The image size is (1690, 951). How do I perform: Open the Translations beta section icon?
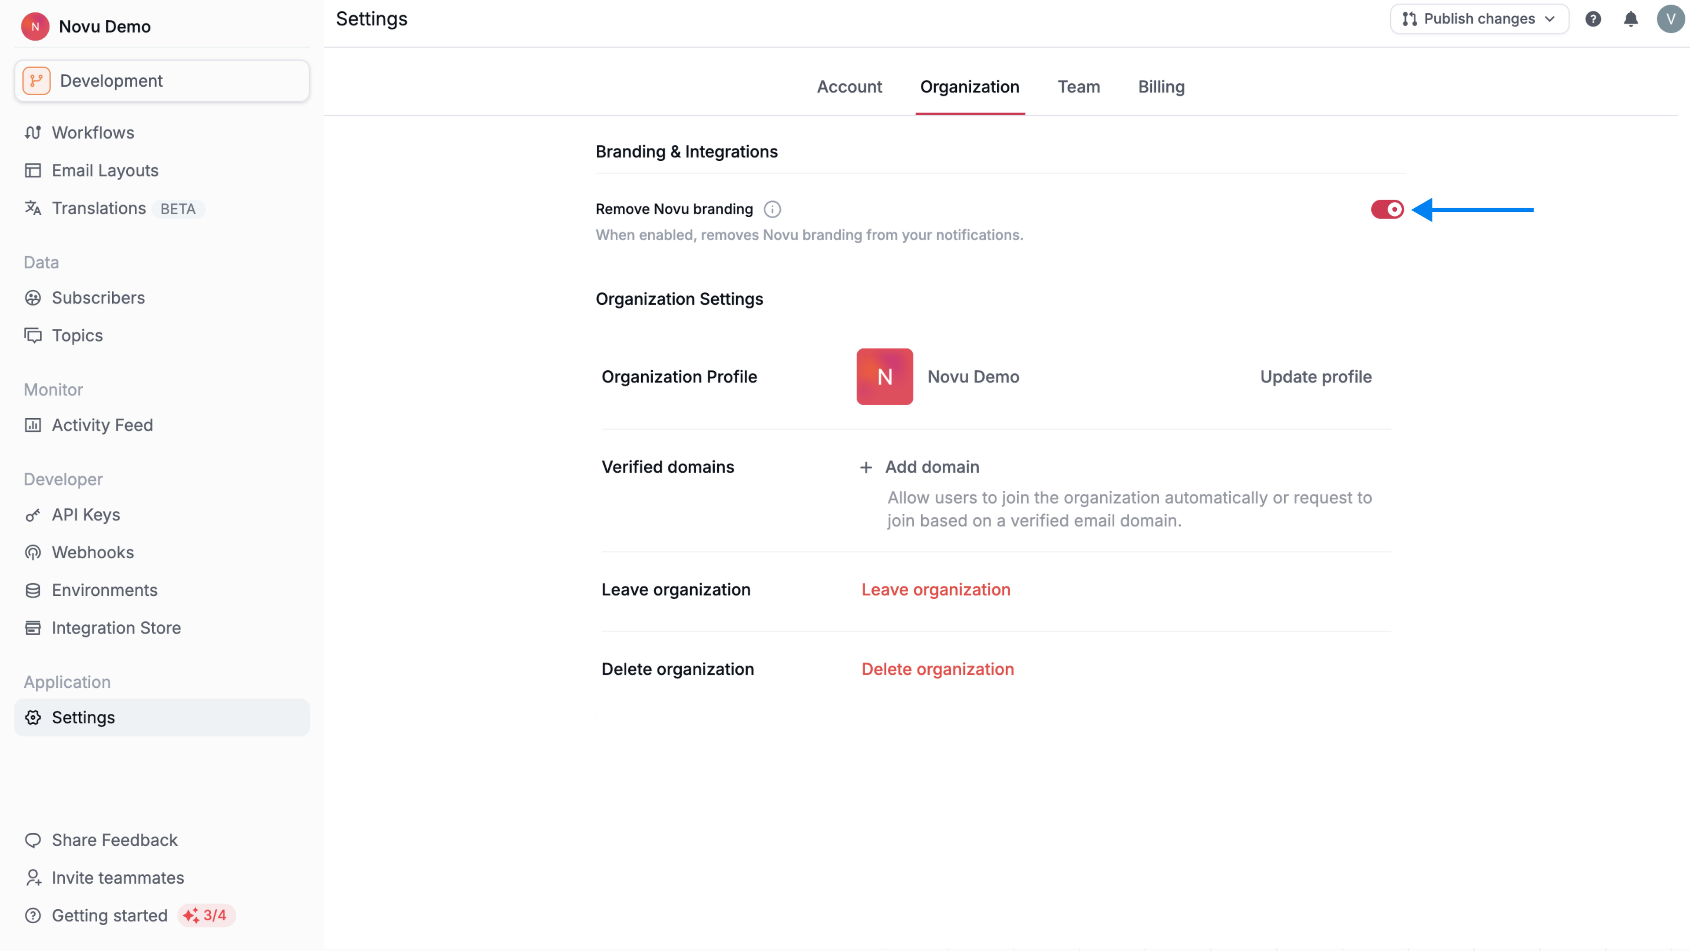click(x=33, y=208)
